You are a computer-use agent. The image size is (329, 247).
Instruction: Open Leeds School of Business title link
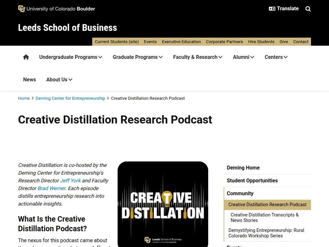tap(67, 28)
